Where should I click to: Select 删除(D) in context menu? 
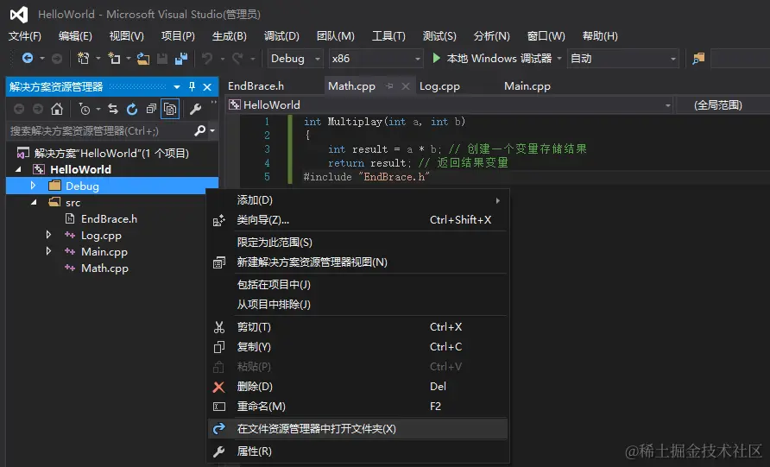pos(358,387)
